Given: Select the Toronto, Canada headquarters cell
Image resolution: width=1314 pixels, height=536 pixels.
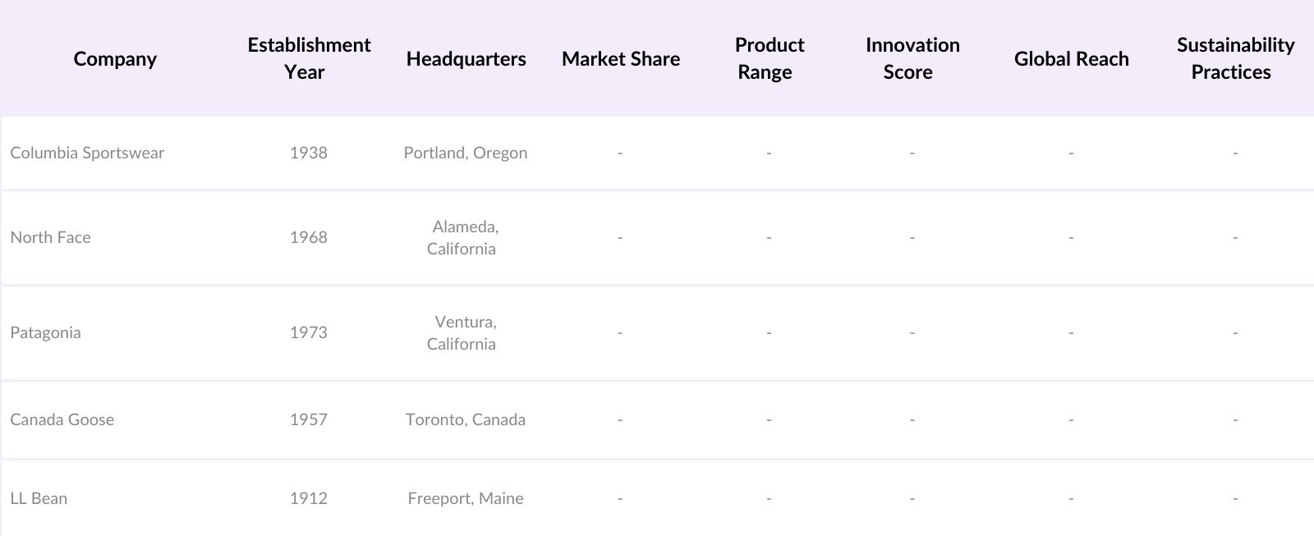Looking at the screenshot, I should tap(466, 419).
